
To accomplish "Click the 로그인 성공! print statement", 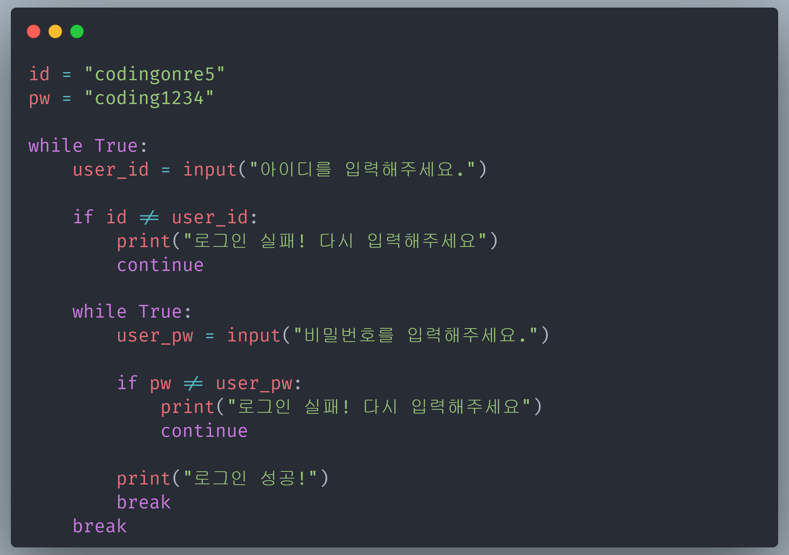I will 223,478.
